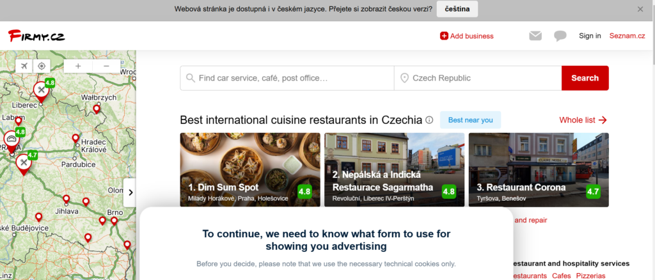This screenshot has height=280, width=655.
Task: Open the Sign in menu item
Action: (x=590, y=36)
